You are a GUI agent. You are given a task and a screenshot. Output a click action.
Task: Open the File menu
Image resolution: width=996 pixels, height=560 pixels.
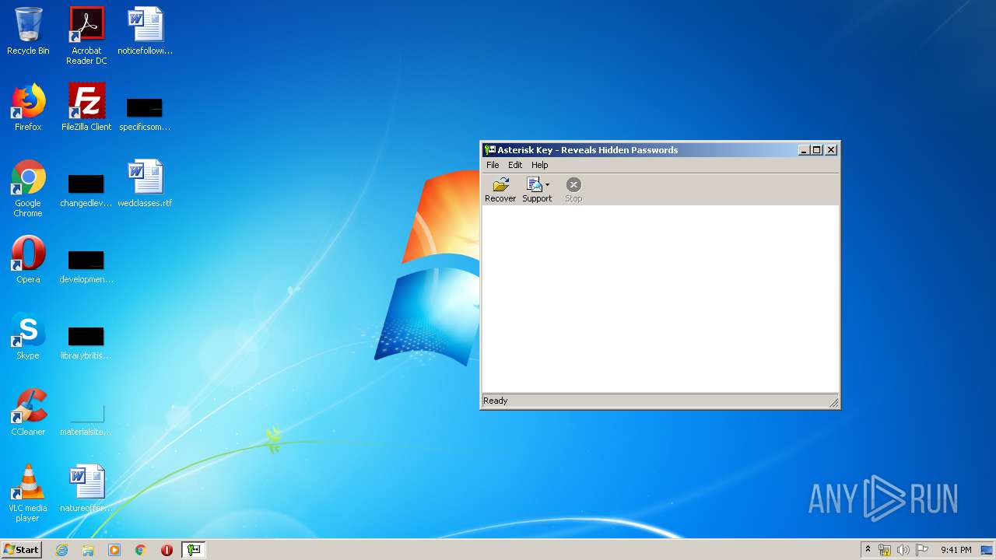click(493, 165)
